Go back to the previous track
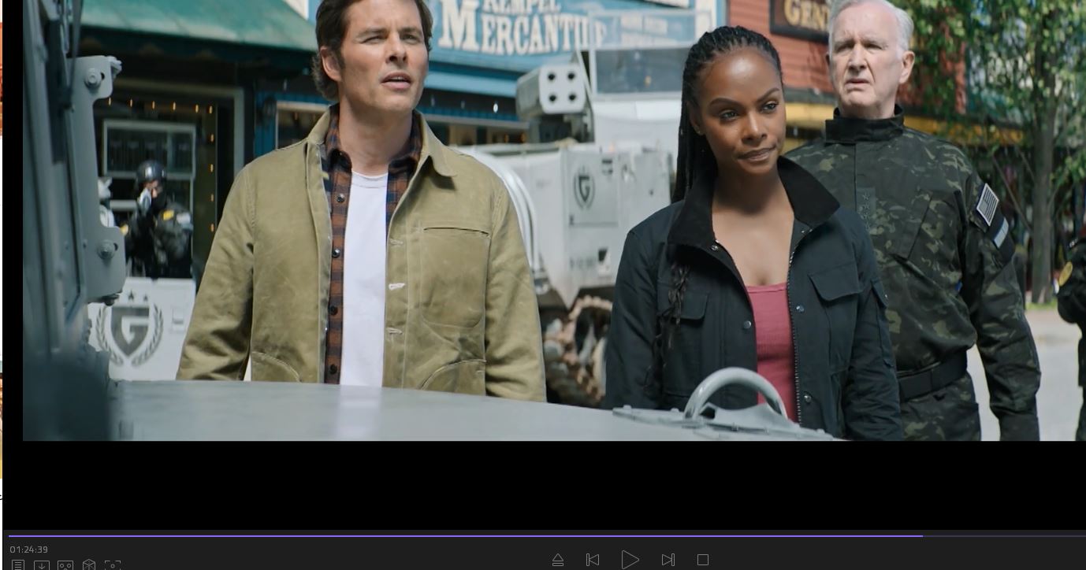The height and width of the screenshot is (570, 1086). pos(593,560)
